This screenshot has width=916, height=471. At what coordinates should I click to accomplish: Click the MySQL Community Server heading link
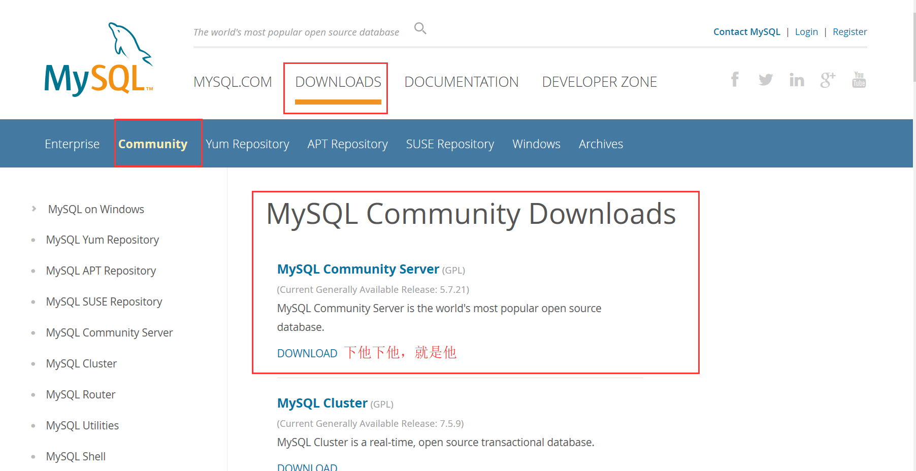[x=358, y=269]
